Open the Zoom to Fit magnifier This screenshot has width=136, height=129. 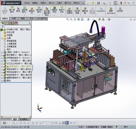click(x=67, y=19)
